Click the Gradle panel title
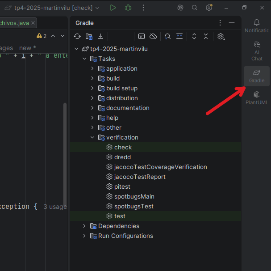The width and height of the screenshot is (271, 271). click(x=84, y=23)
